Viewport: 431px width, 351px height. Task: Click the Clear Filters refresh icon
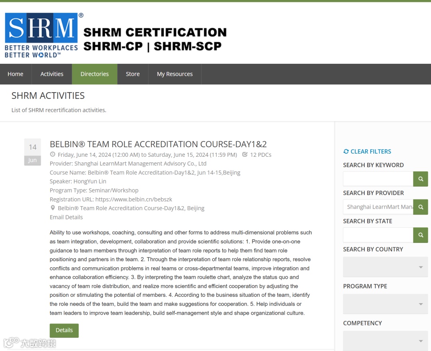pos(346,152)
